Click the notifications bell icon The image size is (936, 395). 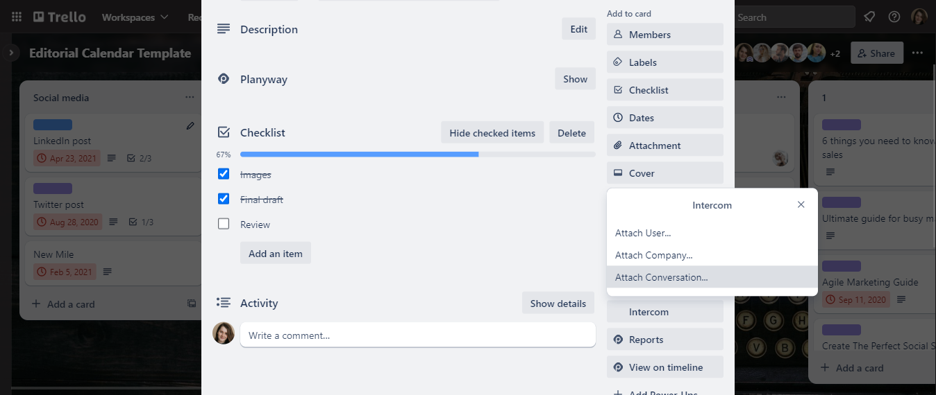[x=869, y=17]
